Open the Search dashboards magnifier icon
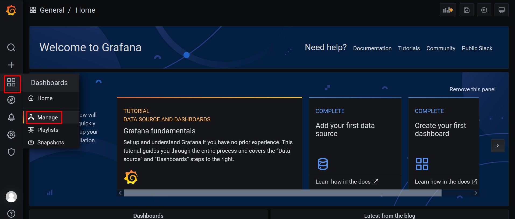The height and width of the screenshot is (219, 515). tap(11, 48)
